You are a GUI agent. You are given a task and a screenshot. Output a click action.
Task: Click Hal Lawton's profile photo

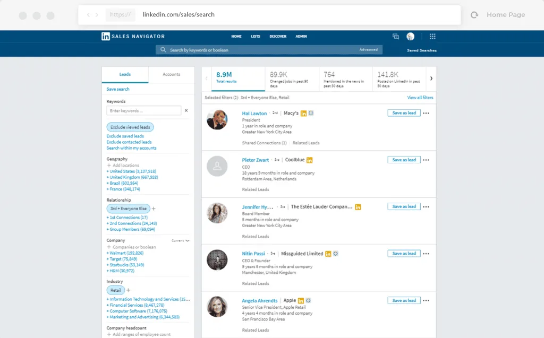click(x=217, y=119)
